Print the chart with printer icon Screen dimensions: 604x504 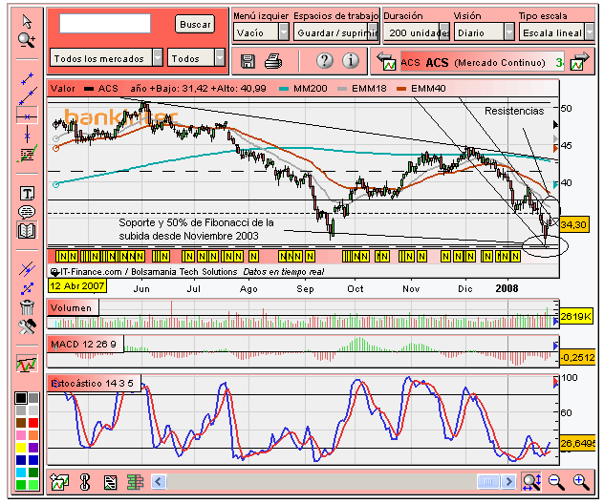coord(273,61)
